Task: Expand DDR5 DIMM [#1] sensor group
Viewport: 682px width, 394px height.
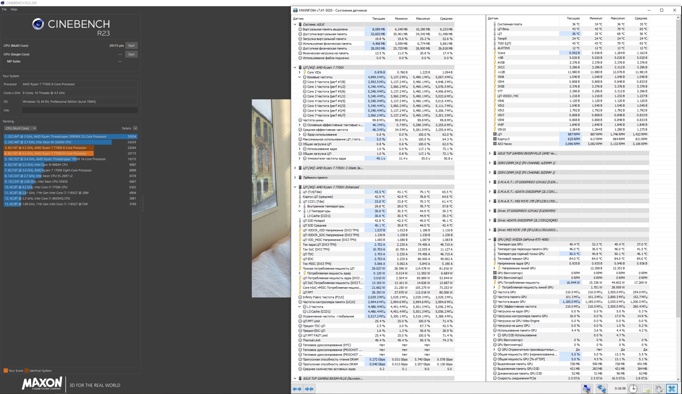Action: click(490, 163)
